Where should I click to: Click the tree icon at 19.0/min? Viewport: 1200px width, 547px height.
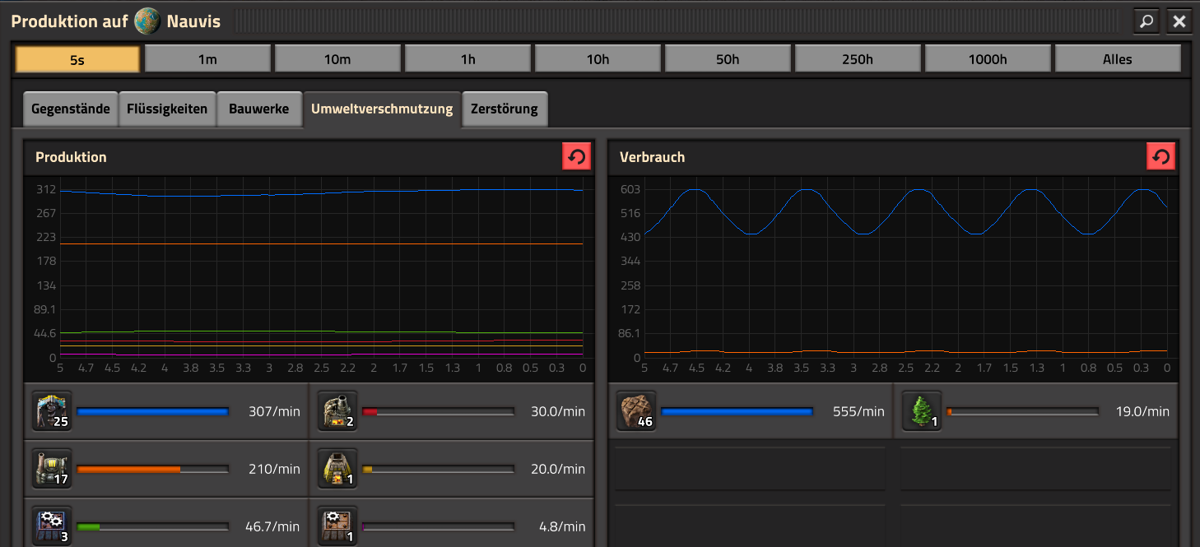pos(922,411)
